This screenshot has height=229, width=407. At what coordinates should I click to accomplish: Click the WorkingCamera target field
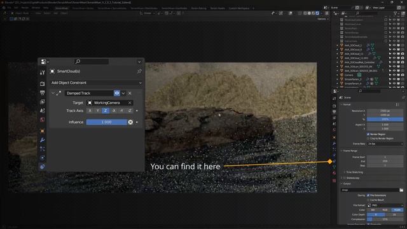(107, 103)
